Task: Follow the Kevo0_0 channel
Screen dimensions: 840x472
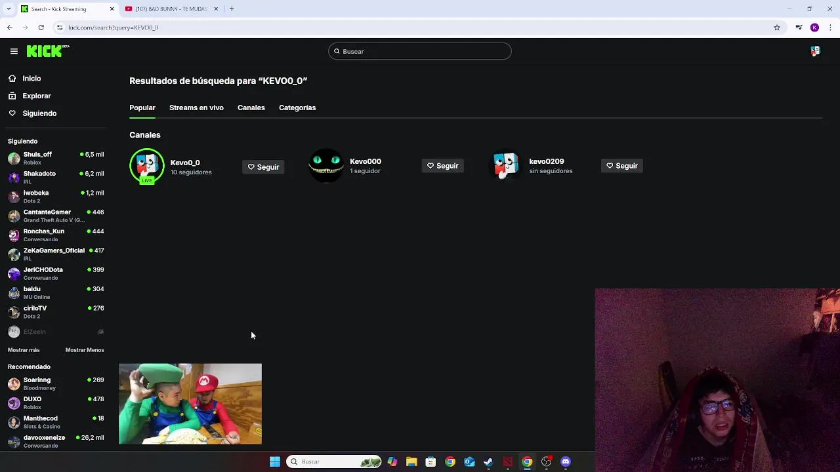Action: (263, 167)
